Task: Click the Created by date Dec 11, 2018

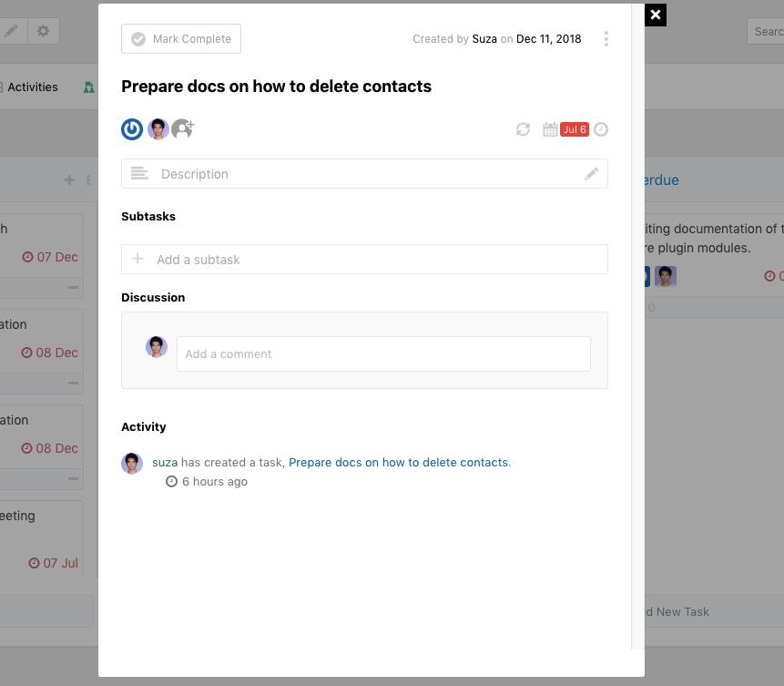Action: [548, 39]
